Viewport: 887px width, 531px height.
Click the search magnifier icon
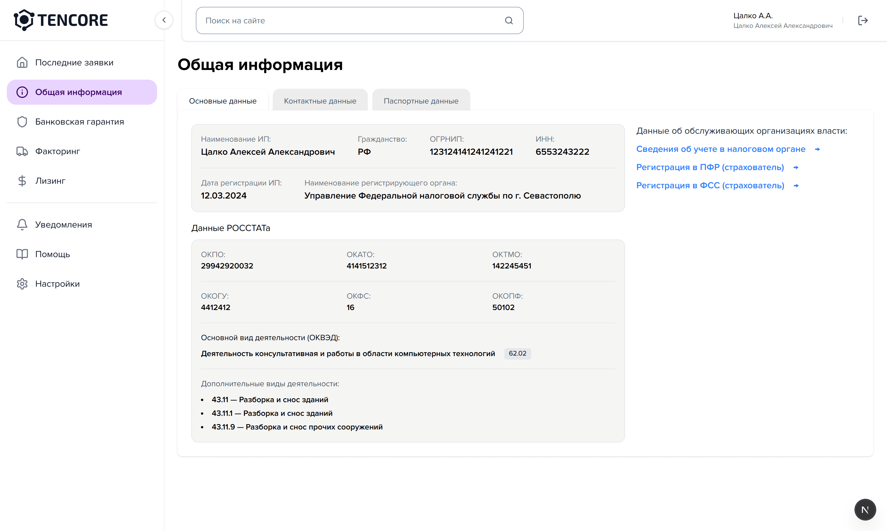[509, 20]
